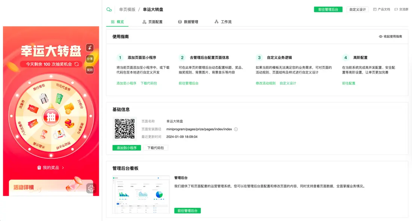The image size is (412, 221).
Task: Click install path text miniprogram/pages/prize
Action: click(199, 129)
